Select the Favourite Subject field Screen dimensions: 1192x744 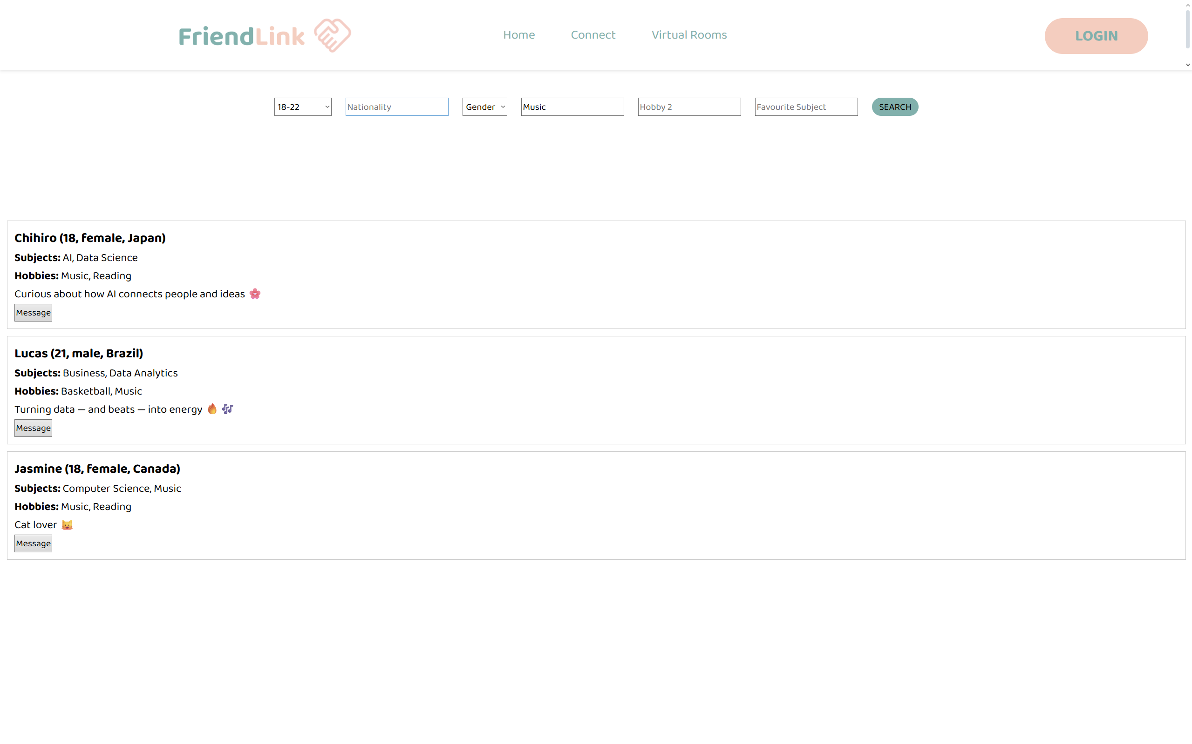point(806,107)
